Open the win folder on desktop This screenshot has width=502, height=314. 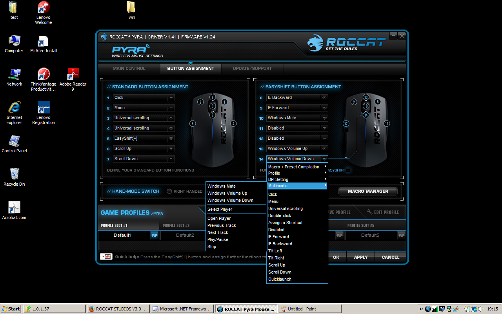132,11
